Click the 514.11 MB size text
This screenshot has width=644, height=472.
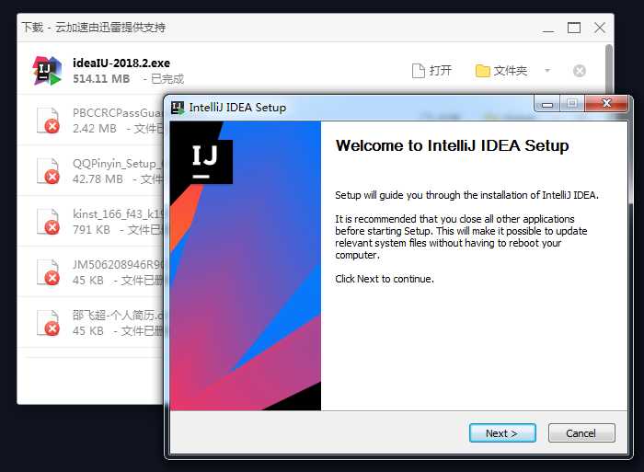[101, 78]
